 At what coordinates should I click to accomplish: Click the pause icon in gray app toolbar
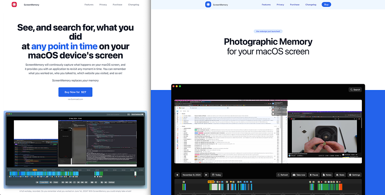[96, 182]
